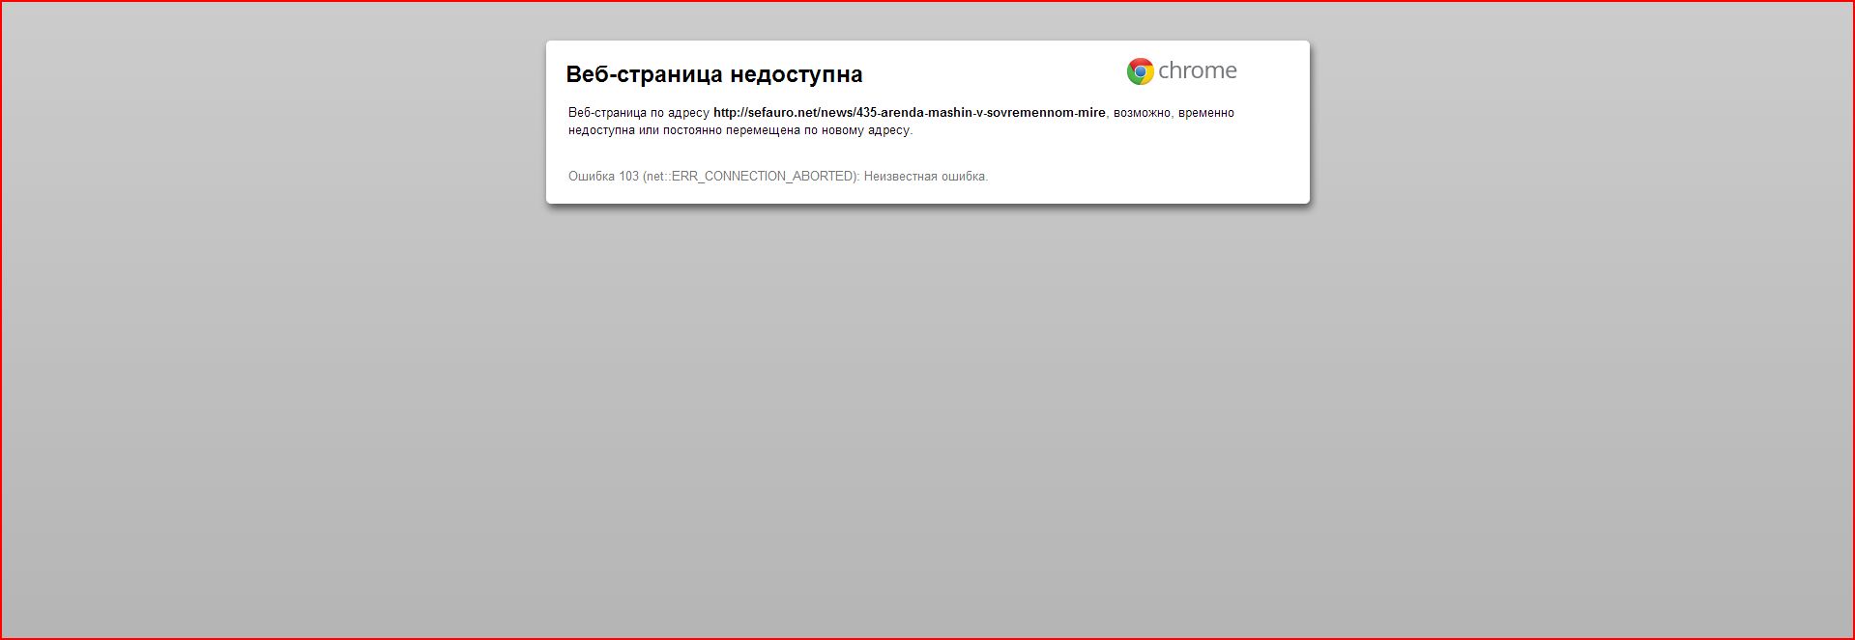Click the word "недоступна" in the heading
The height and width of the screenshot is (640, 1855).
[x=796, y=74]
